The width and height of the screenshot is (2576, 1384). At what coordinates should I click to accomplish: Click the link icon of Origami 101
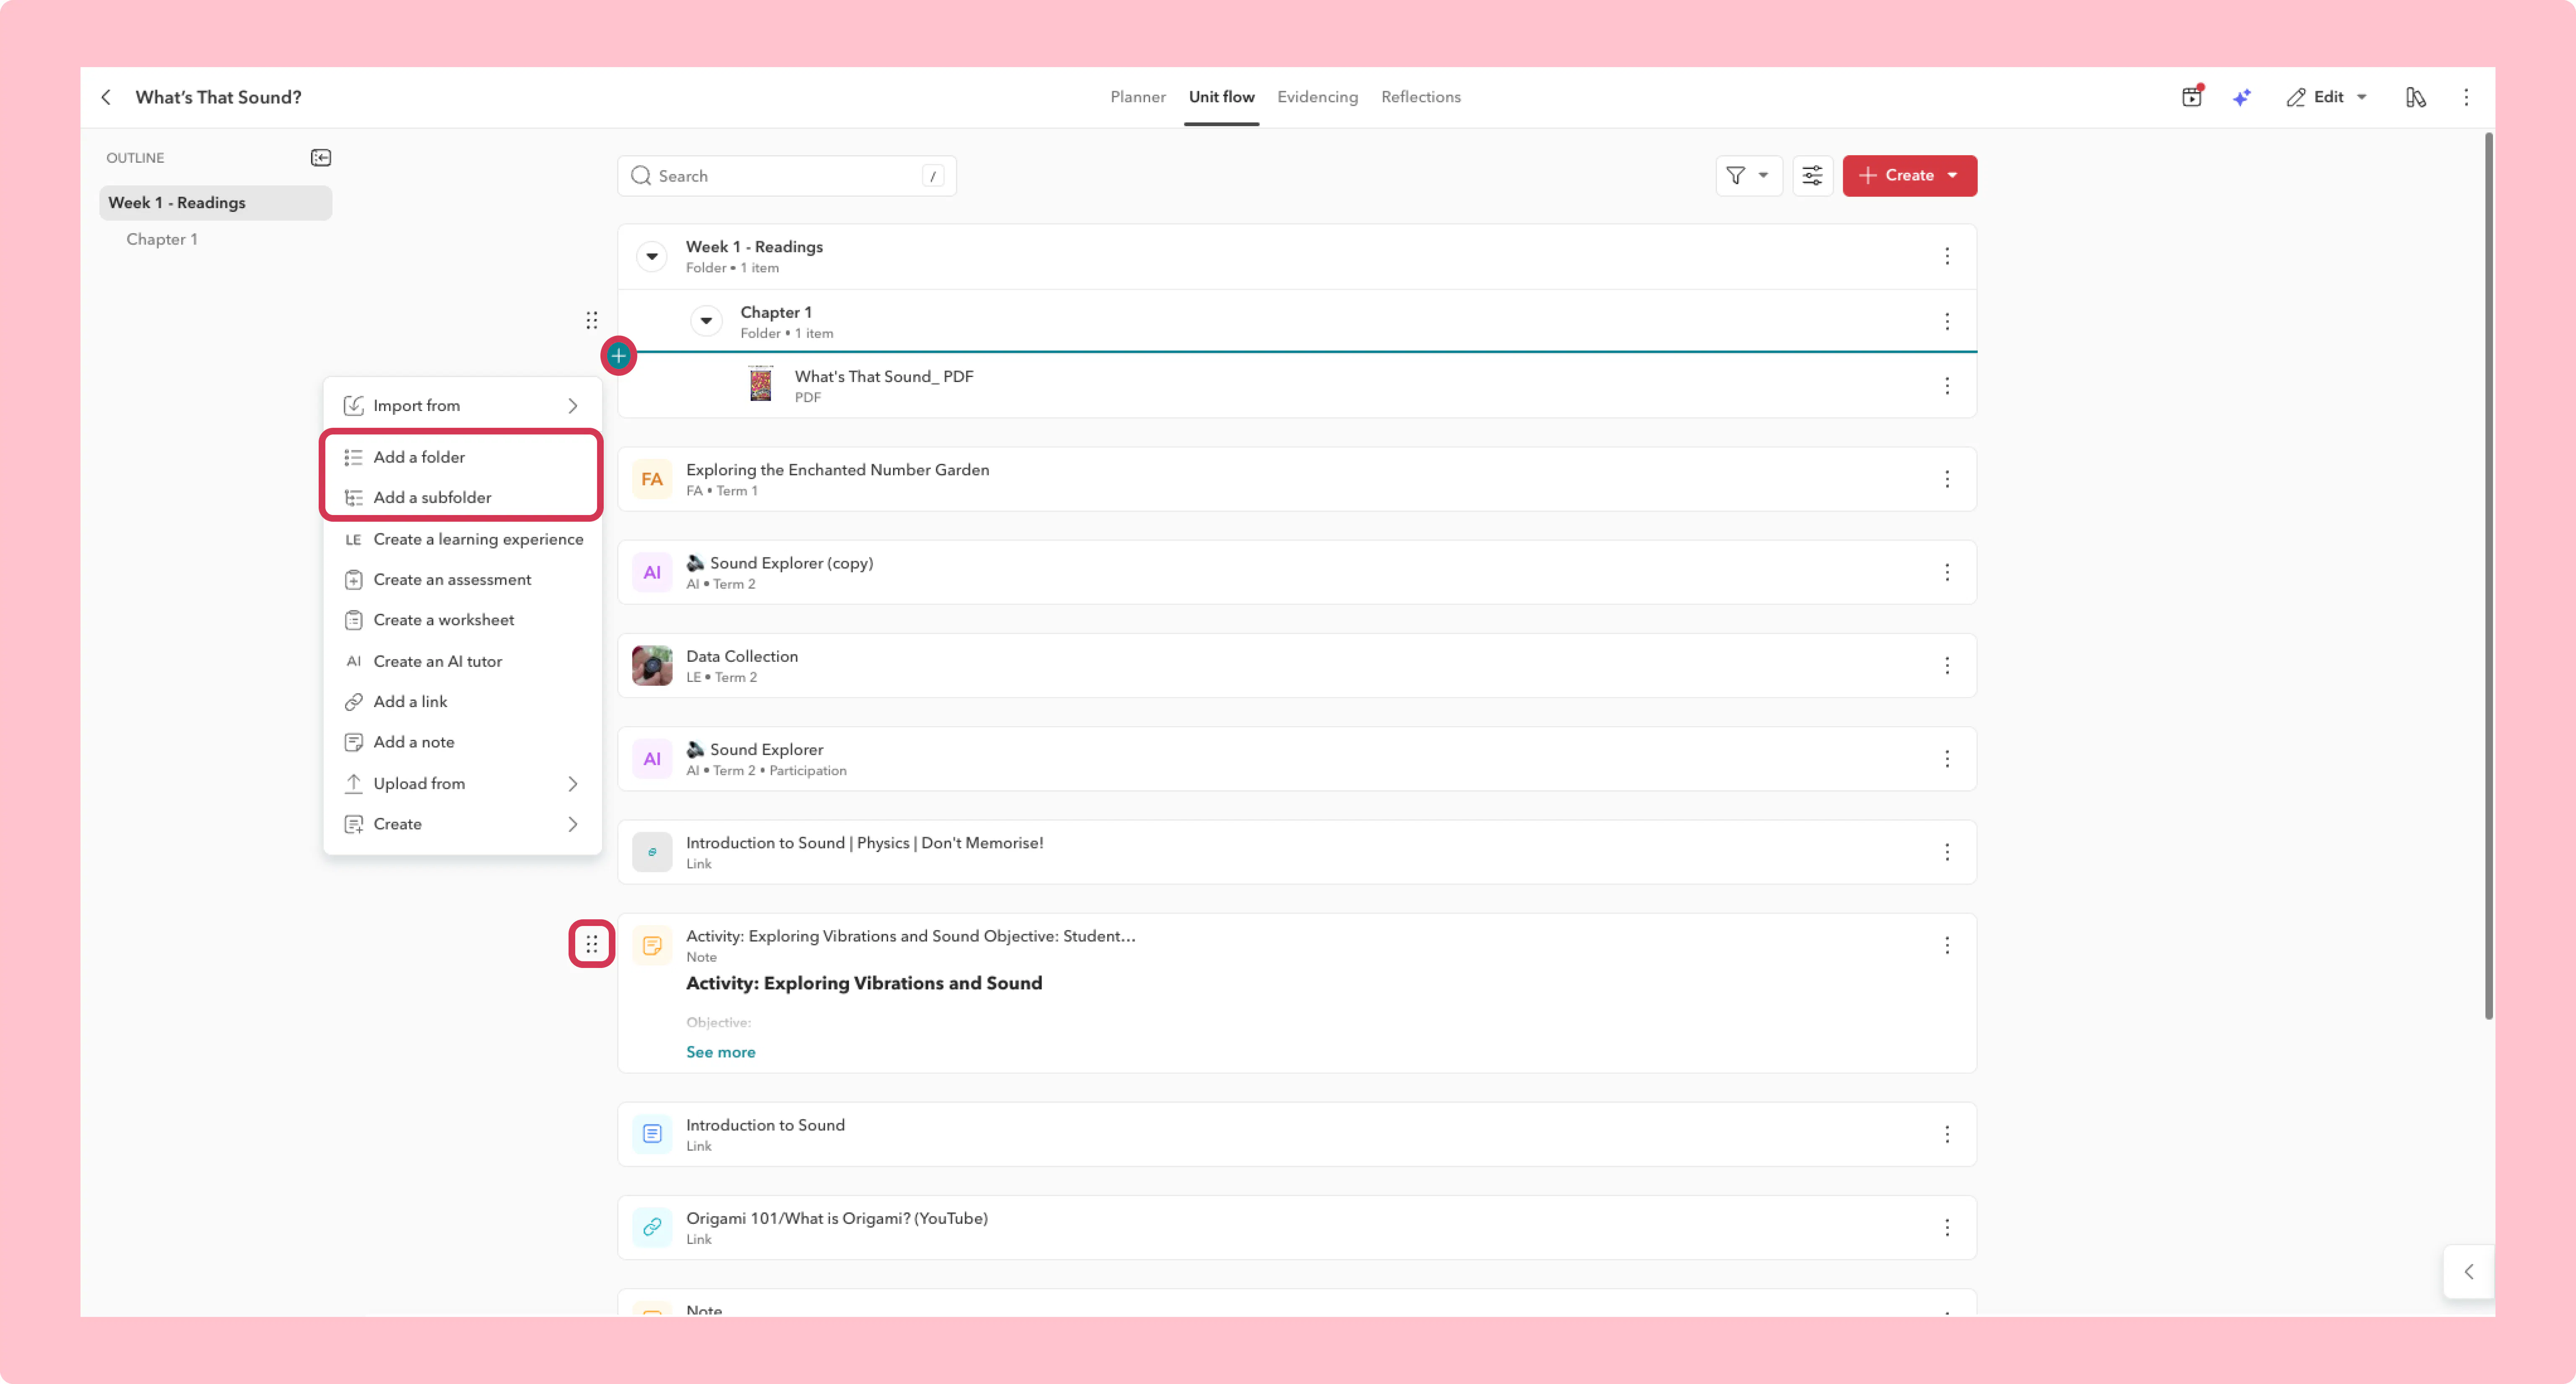click(652, 1227)
